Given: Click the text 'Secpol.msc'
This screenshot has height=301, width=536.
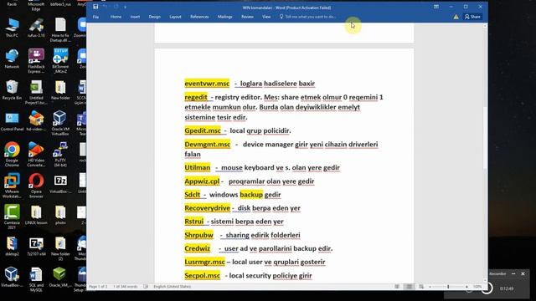Looking at the screenshot, I should coord(202,275).
